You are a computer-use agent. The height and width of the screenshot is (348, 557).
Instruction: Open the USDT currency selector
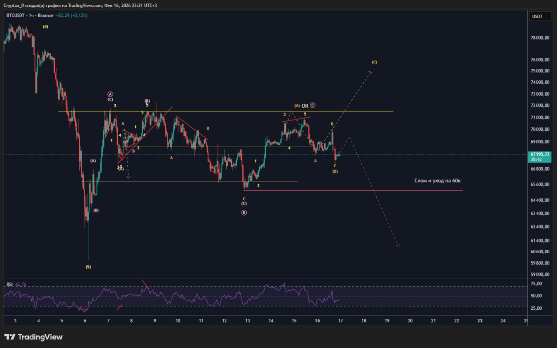tap(537, 17)
